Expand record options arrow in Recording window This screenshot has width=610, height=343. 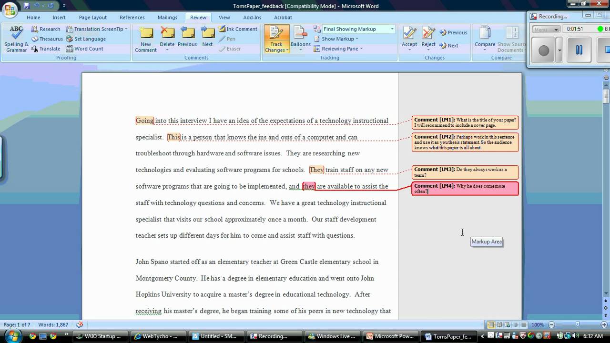559,50
